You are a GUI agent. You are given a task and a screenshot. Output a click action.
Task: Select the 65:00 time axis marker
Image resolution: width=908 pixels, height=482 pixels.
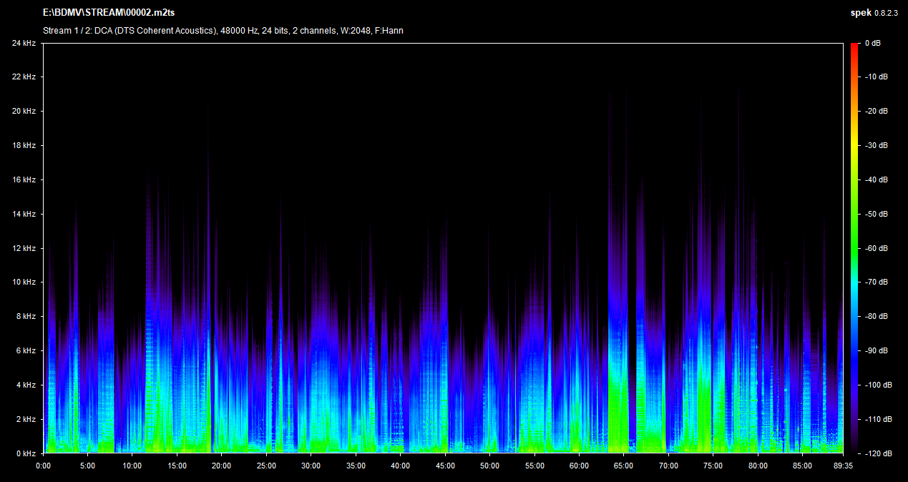point(624,466)
